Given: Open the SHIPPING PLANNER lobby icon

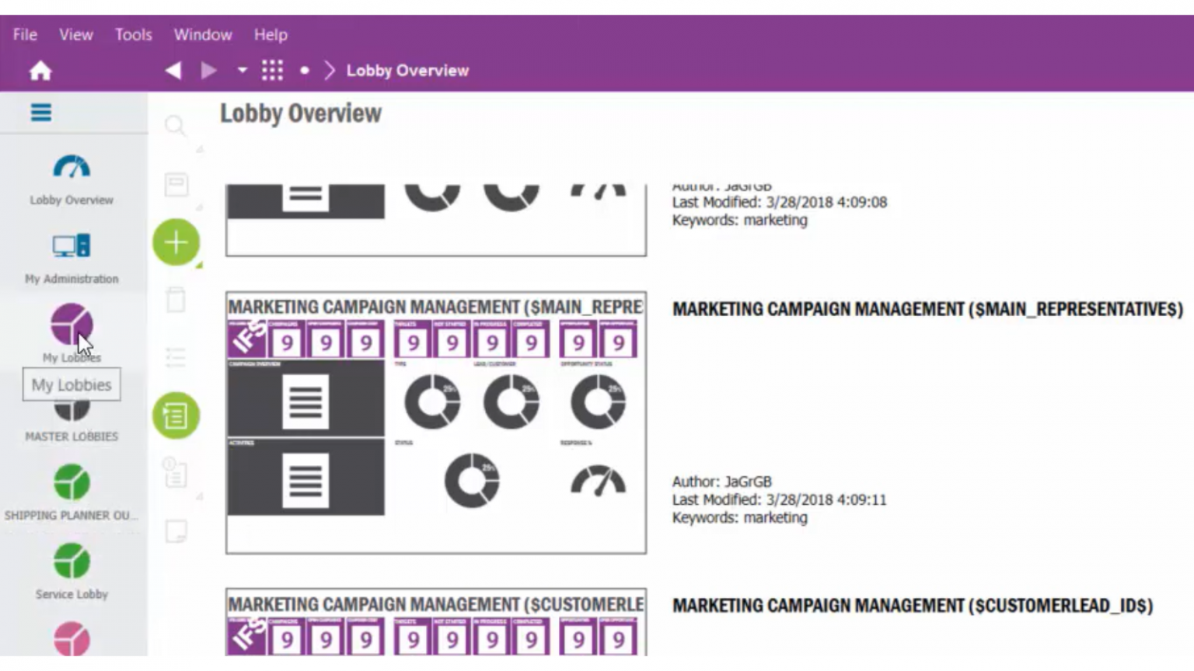Looking at the screenshot, I should click(71, 482).
